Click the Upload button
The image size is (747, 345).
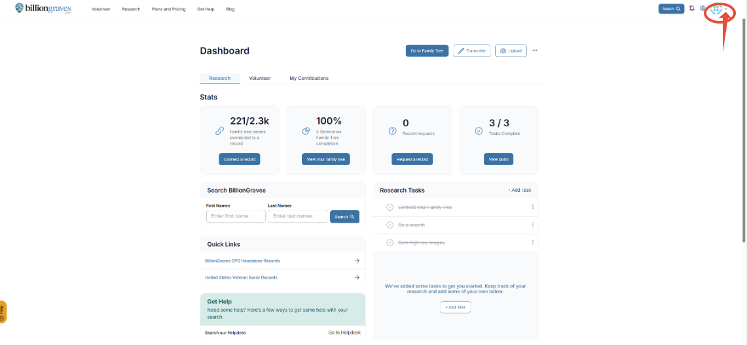pos(511,50)
